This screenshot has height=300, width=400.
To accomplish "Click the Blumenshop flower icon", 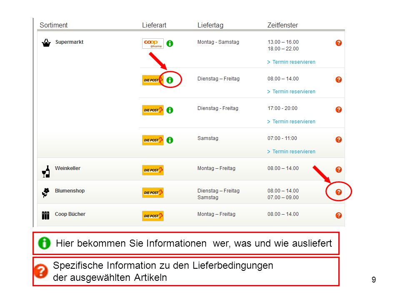I will tap(45, 193).
